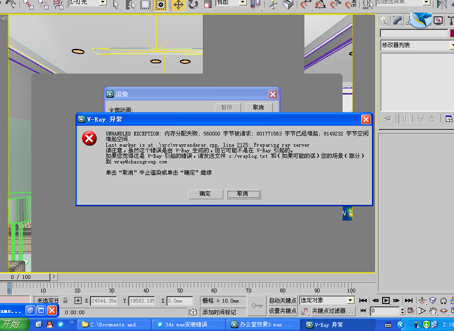Select the Link tool icon
Screen dimensions: 454x331
pos(28,4)
